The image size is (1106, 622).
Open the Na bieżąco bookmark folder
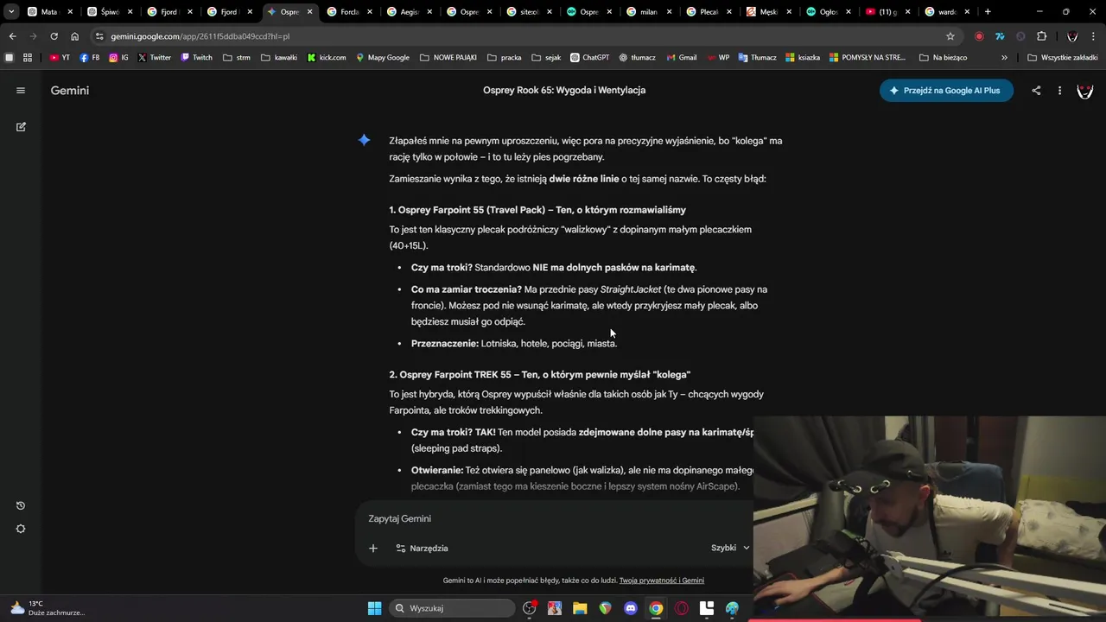click(x=943, y=58)
